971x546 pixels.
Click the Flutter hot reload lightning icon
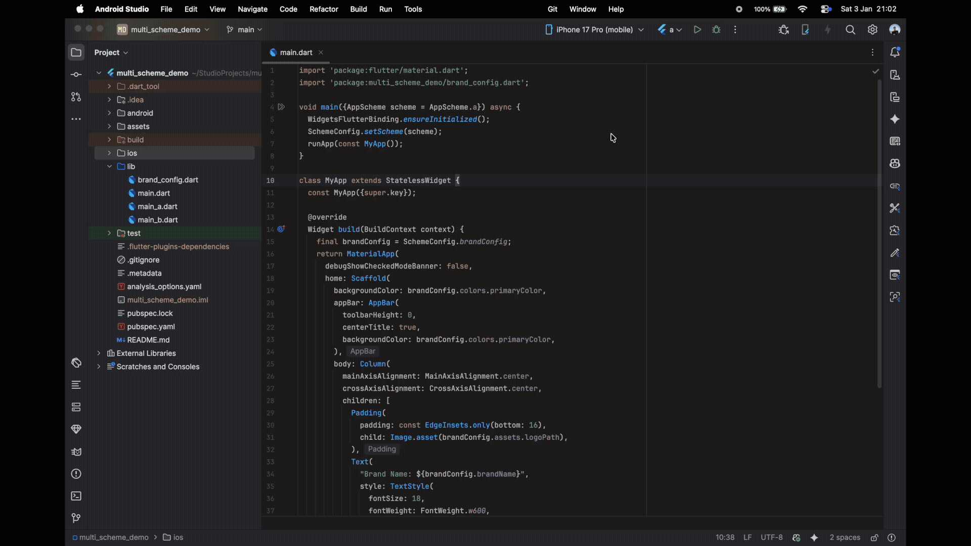[x=828, y=30]
